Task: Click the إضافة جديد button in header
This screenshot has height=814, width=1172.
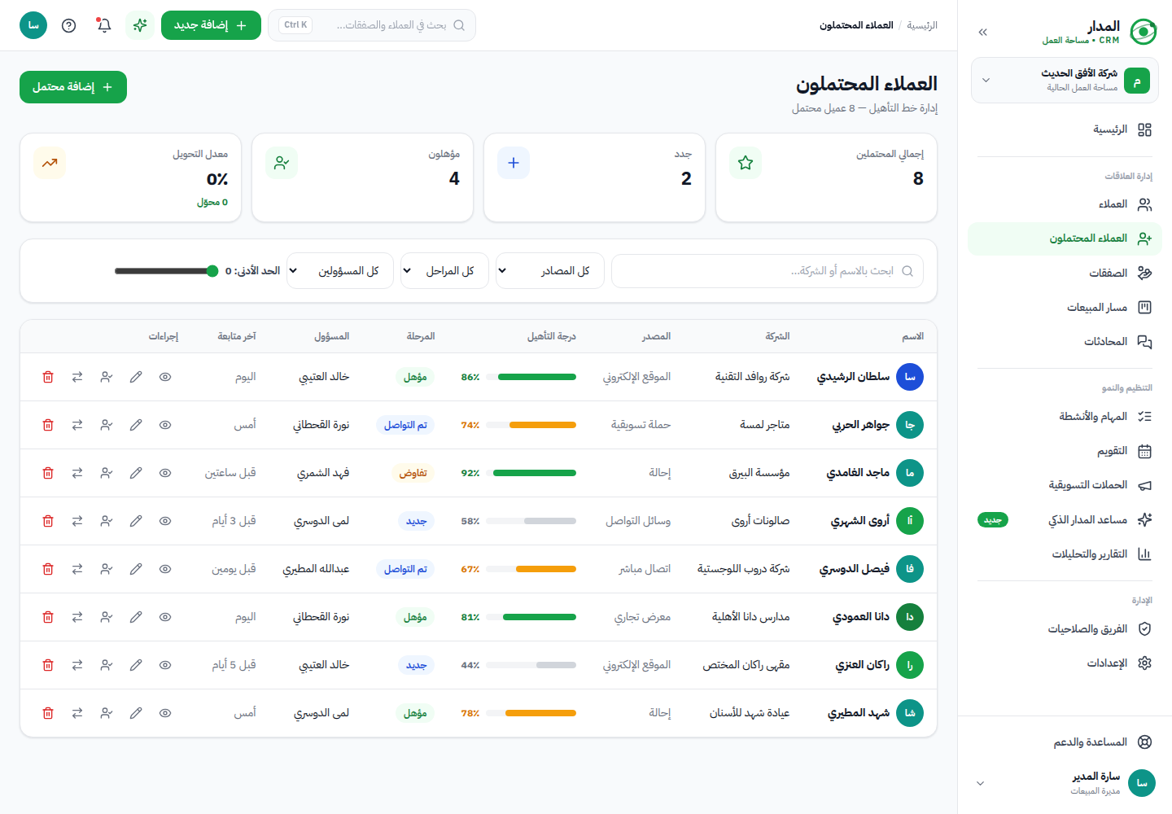Action: [211, 25]
